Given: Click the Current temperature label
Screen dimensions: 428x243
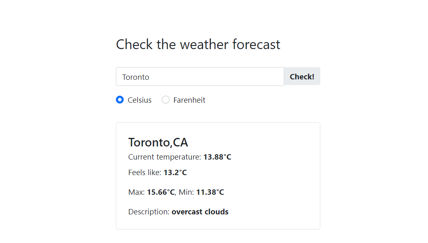Looking at the screenshot, I should pos(165,157).
